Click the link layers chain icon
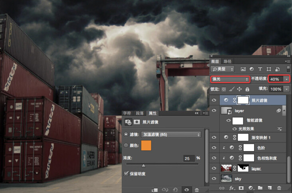292x193 pixels. point(222,188)
